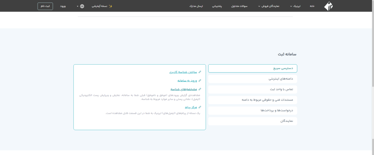The width and height of the screenshot is (374, 155).
Task: Select مستندات فنی و حقوقی مربوط به دامنه tab
Action: coord(253,100)
